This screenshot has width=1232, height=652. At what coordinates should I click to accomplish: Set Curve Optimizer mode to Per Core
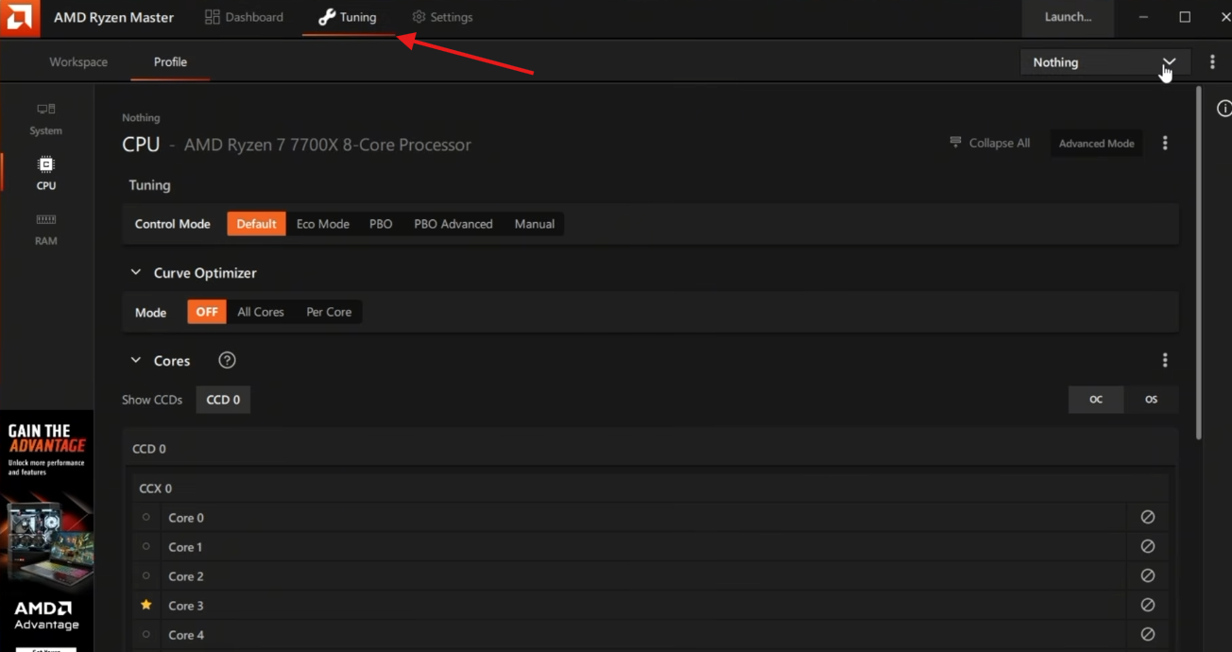pos(329,312)
